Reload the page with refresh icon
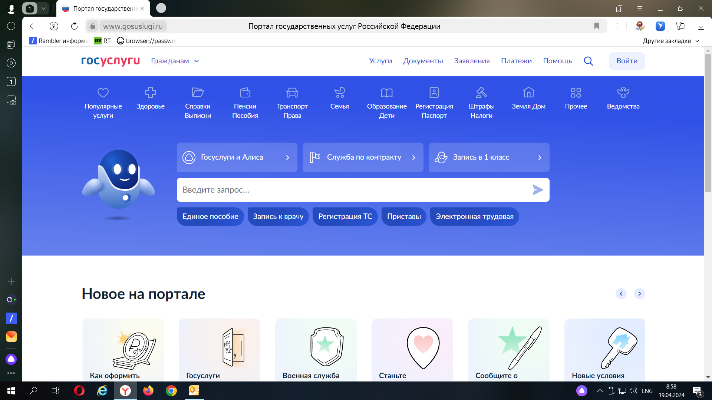712x400 pixels. [x=74, y=26]
